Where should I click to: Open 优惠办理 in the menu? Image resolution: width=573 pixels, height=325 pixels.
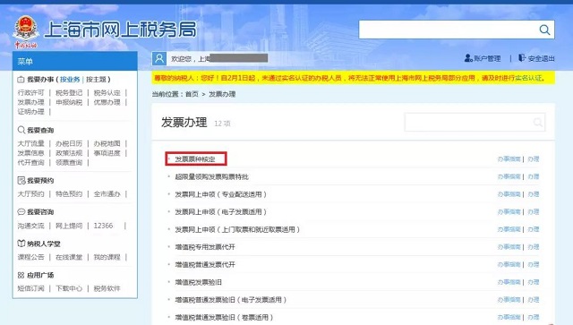pos(107,102)
